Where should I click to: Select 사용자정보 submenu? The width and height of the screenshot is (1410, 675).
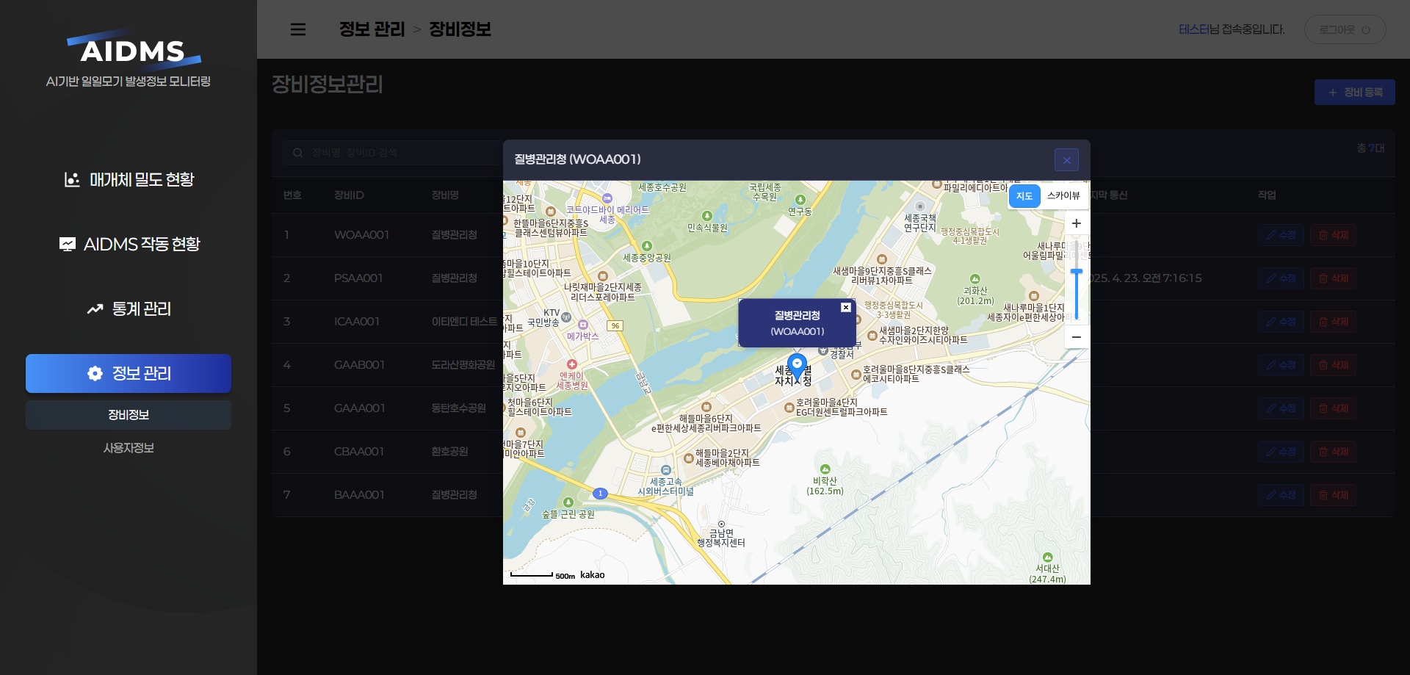coord(129,448)
